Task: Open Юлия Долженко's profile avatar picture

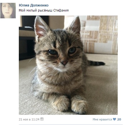Action: coord(8,10)
